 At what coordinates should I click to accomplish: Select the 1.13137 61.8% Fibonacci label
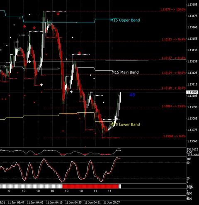174,58
